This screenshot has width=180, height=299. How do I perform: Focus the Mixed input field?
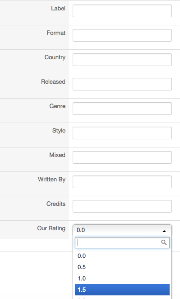[122, 157]
